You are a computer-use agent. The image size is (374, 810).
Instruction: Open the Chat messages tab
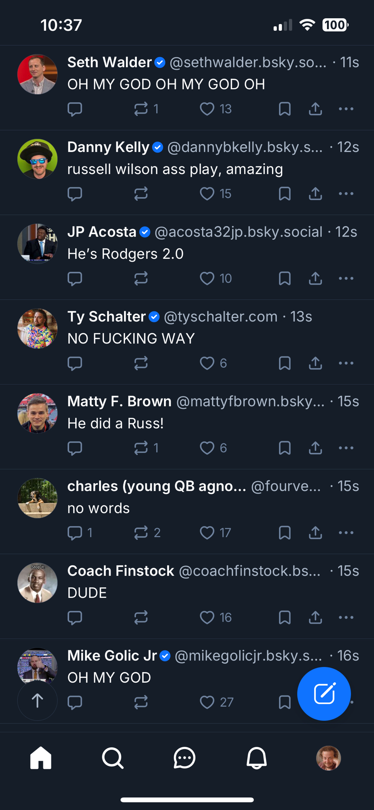pos(185,758)
